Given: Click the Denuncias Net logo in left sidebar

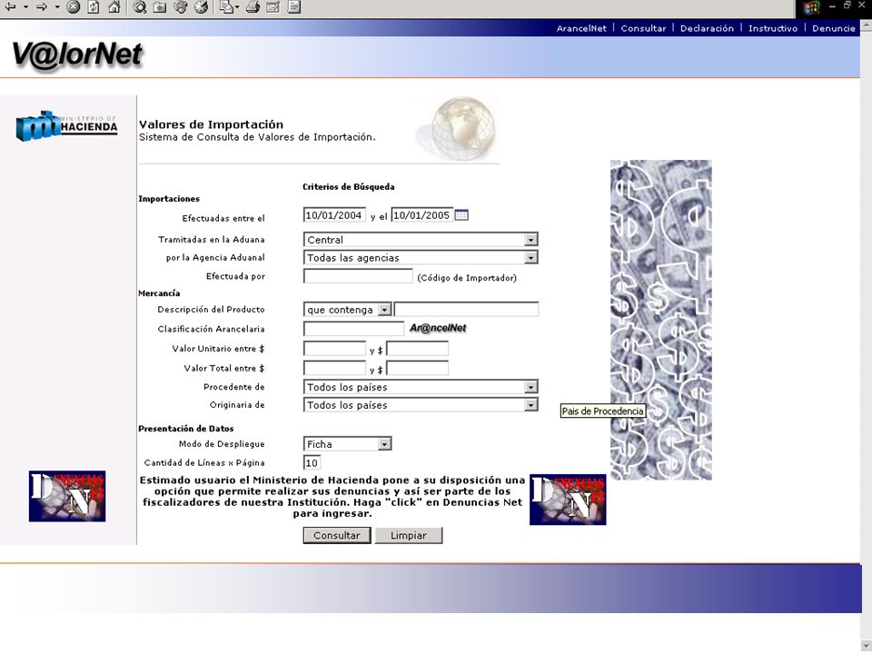Looking at the screenshot, I should tap(67, 496).
